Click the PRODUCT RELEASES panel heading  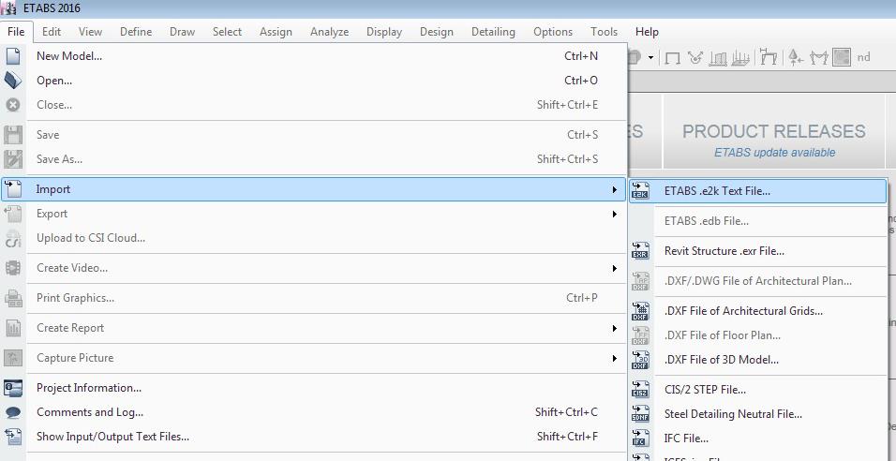[774, 131]
